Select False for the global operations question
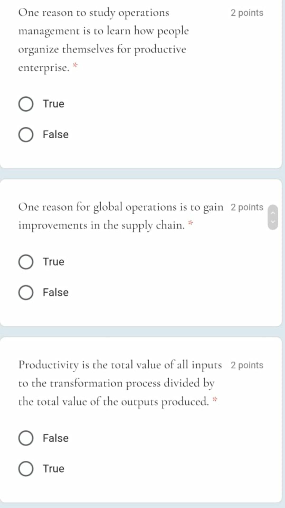Viewport: 285px width, 508px height. [26, 292]
